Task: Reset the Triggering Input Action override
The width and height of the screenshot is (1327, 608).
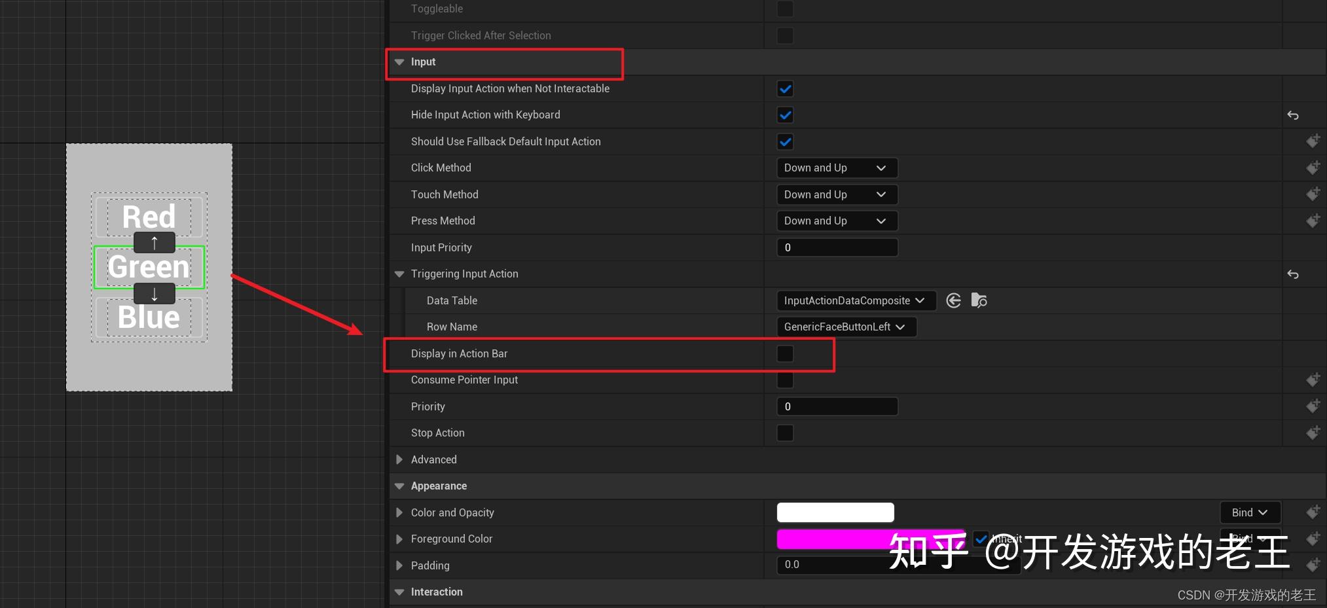Action: 1293,274
